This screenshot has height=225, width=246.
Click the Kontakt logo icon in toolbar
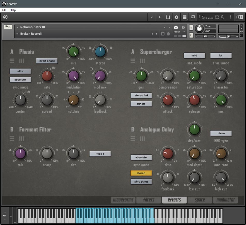pos(5,17)
